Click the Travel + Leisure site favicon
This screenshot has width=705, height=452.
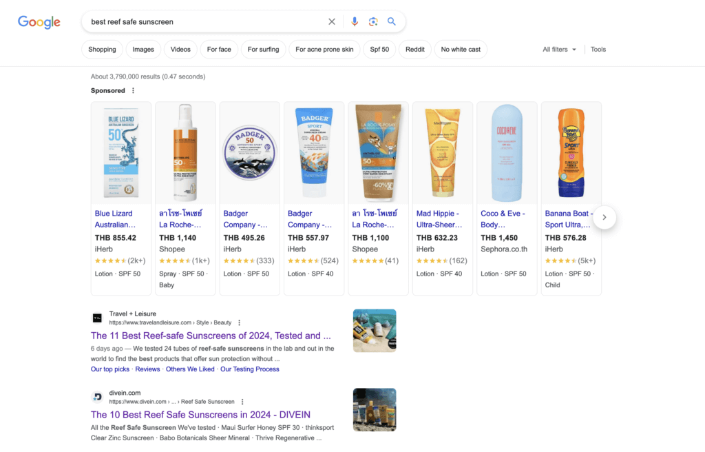pyautogui.click(x=97, y=318)
